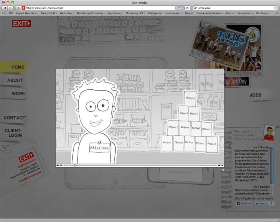Click the browser forward arrow button

point(10,8)
